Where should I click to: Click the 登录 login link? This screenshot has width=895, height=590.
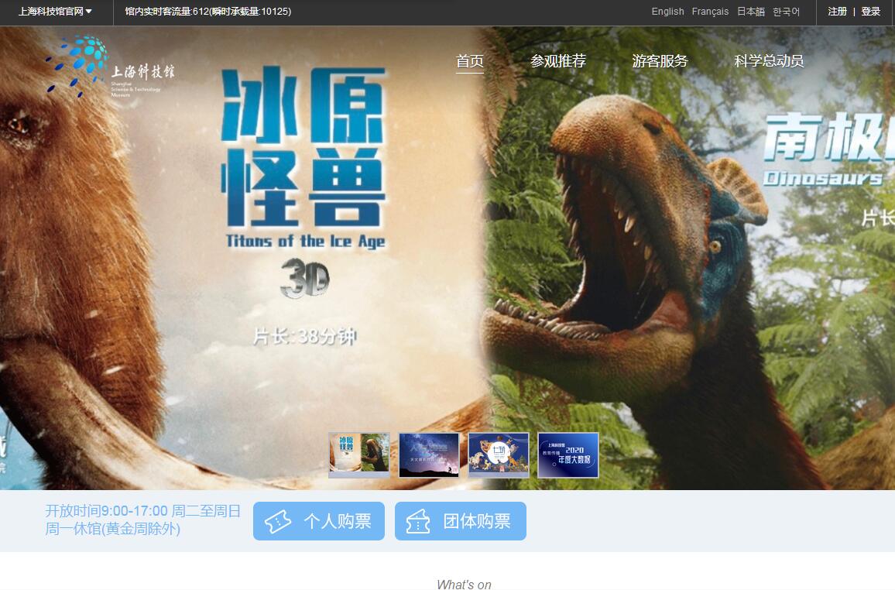[x=871, y=12]
